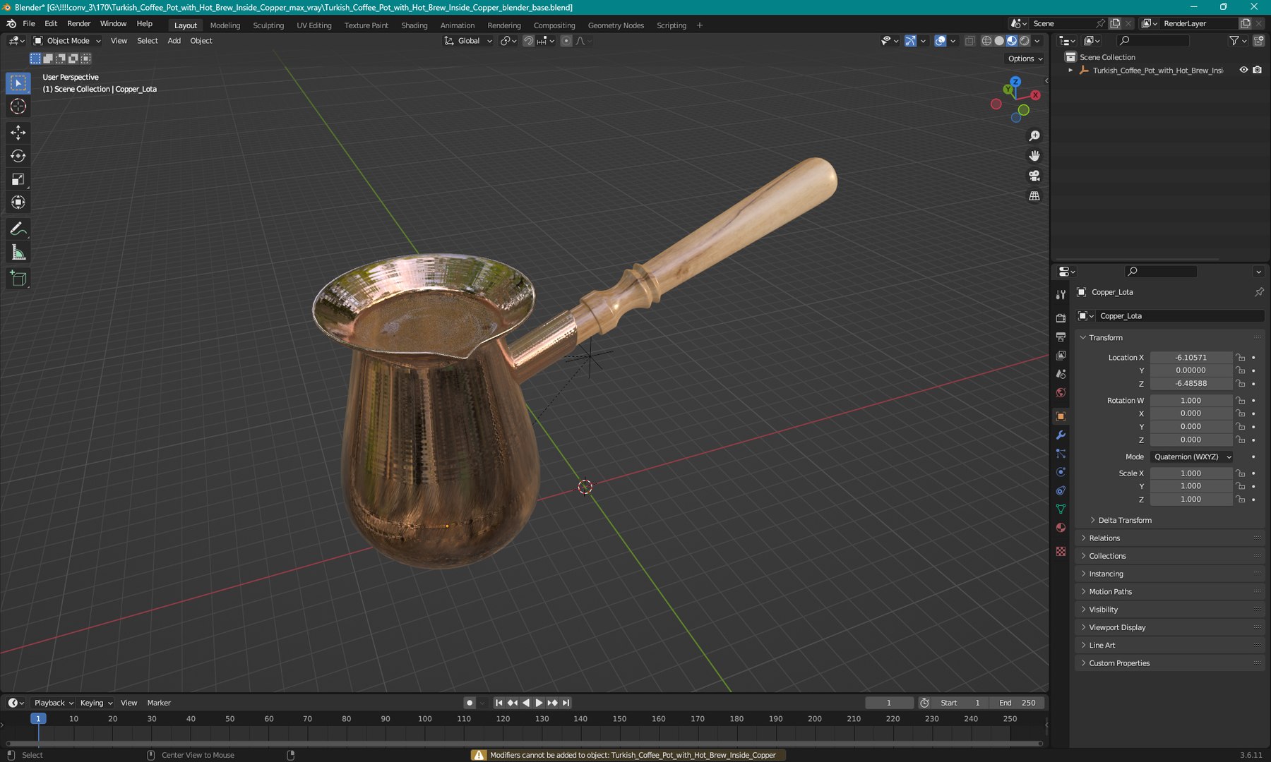This screenshot has height=762, width=1271.
Task: Toggle the camera view icon
Action: click(x=1034, y=176)
